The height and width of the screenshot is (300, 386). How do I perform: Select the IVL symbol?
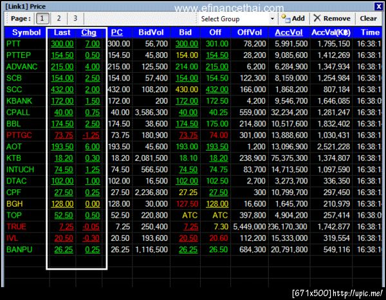pyautogui.click(x=12, y=238)
